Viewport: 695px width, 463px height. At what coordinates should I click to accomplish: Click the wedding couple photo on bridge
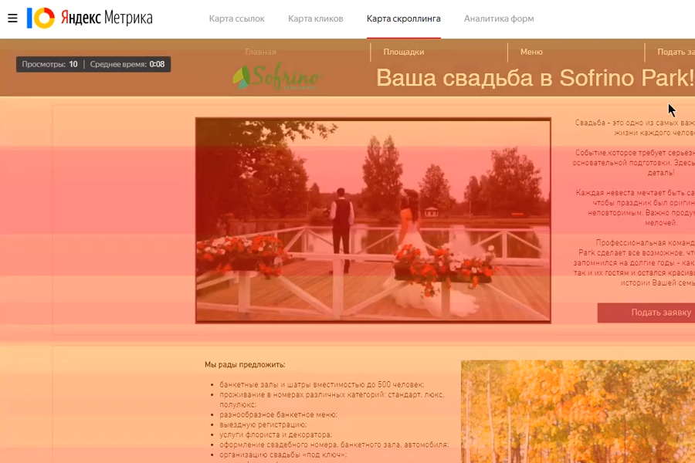[373, 220]
